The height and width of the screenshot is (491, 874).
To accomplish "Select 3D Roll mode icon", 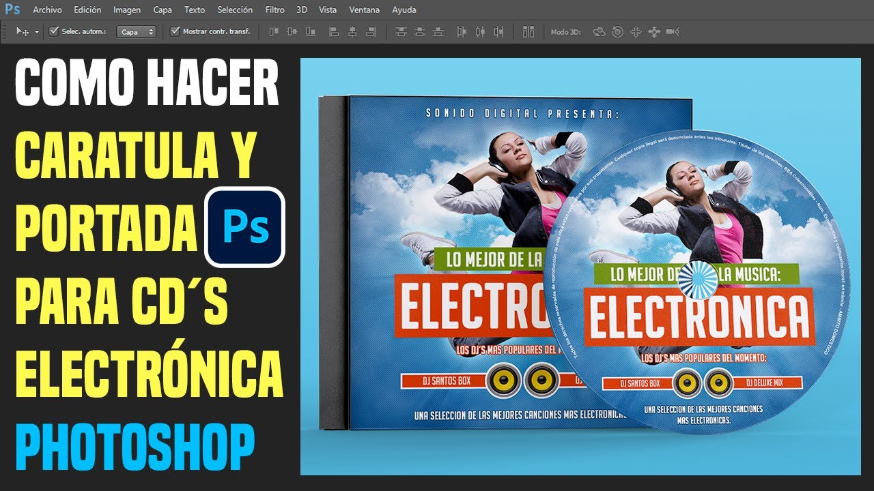I will click(617, 31).
